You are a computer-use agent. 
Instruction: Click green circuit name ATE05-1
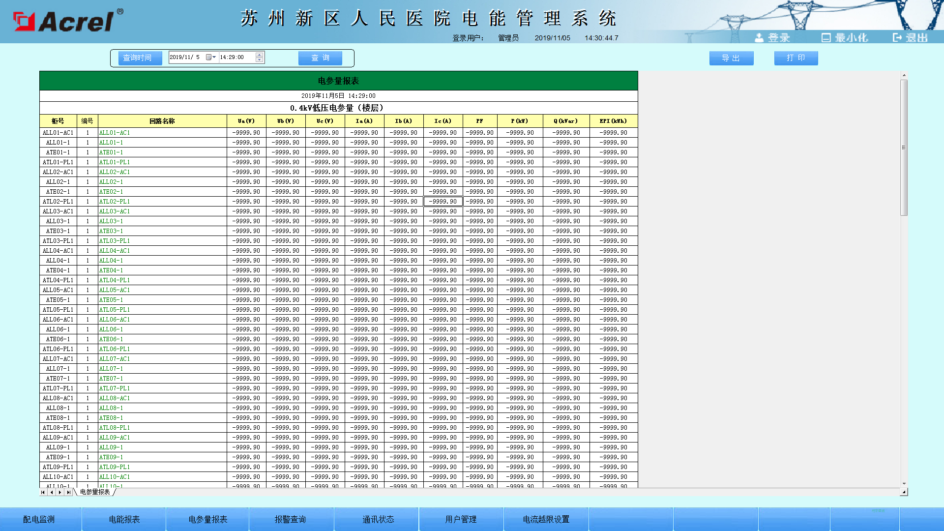click(x=111, y=300)
